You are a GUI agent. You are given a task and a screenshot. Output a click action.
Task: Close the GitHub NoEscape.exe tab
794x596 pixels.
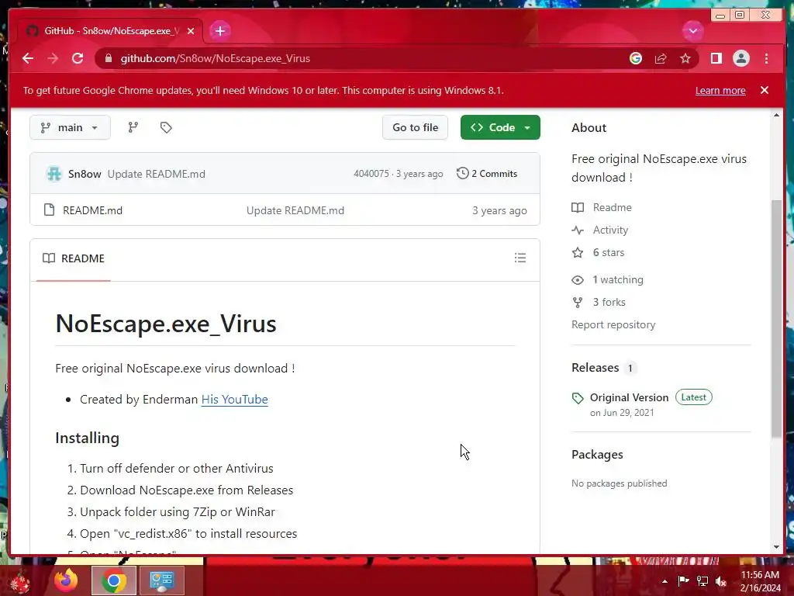tap(191, 31)
